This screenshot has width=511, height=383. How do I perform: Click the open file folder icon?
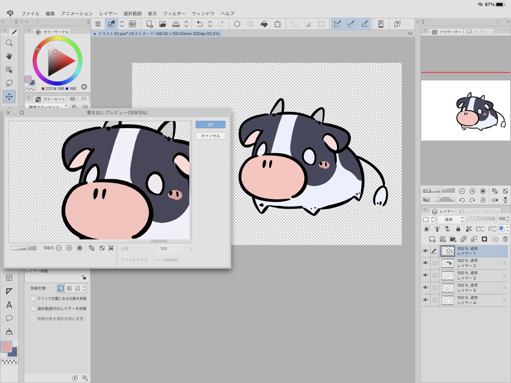(x=162, y=24)
